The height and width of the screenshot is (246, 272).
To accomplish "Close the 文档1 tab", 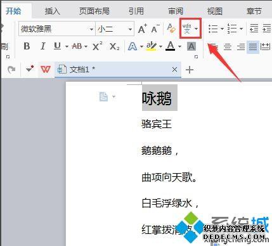I will click(x=174, y=69).
